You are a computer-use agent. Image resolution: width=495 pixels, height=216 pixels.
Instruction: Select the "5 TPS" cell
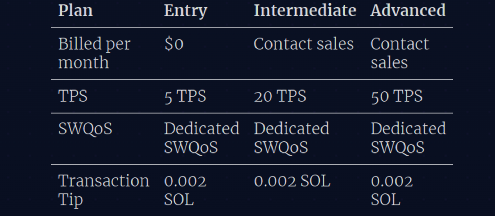click(x=185, y=96)
